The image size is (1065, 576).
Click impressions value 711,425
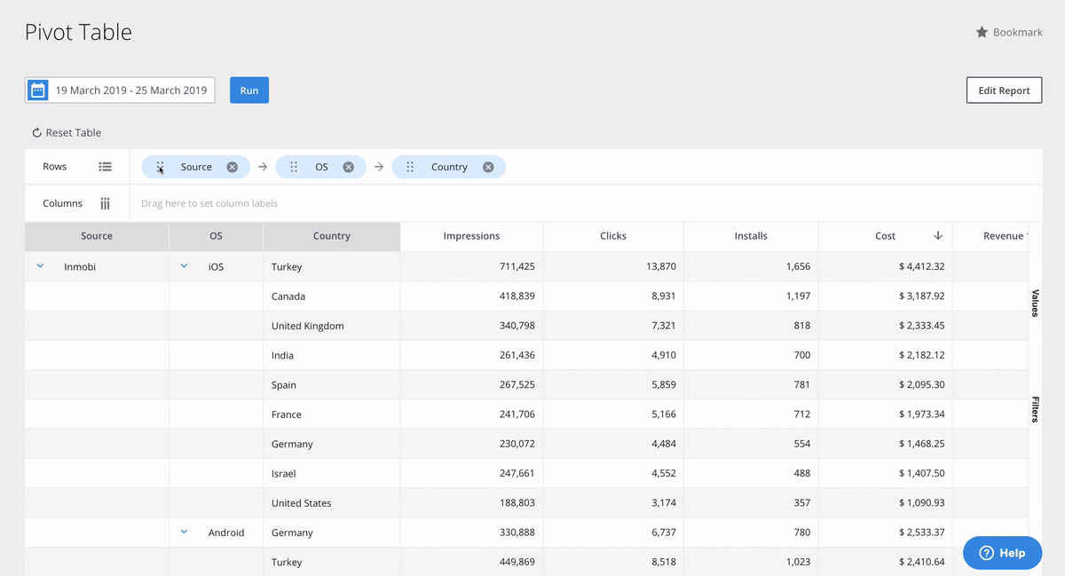[517, 266]
